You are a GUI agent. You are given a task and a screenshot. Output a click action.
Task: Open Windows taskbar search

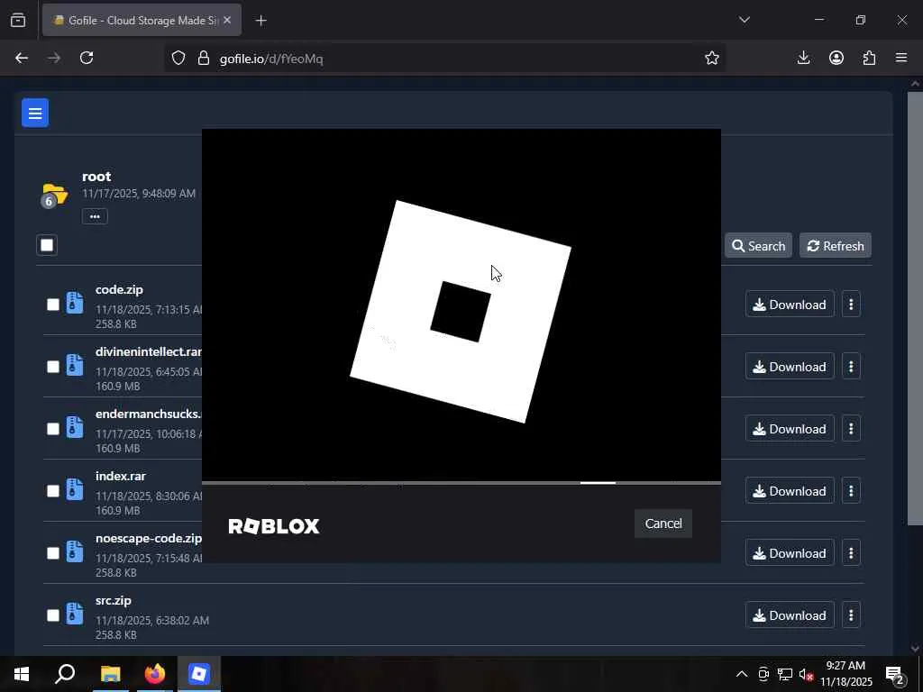pos(65,674)
